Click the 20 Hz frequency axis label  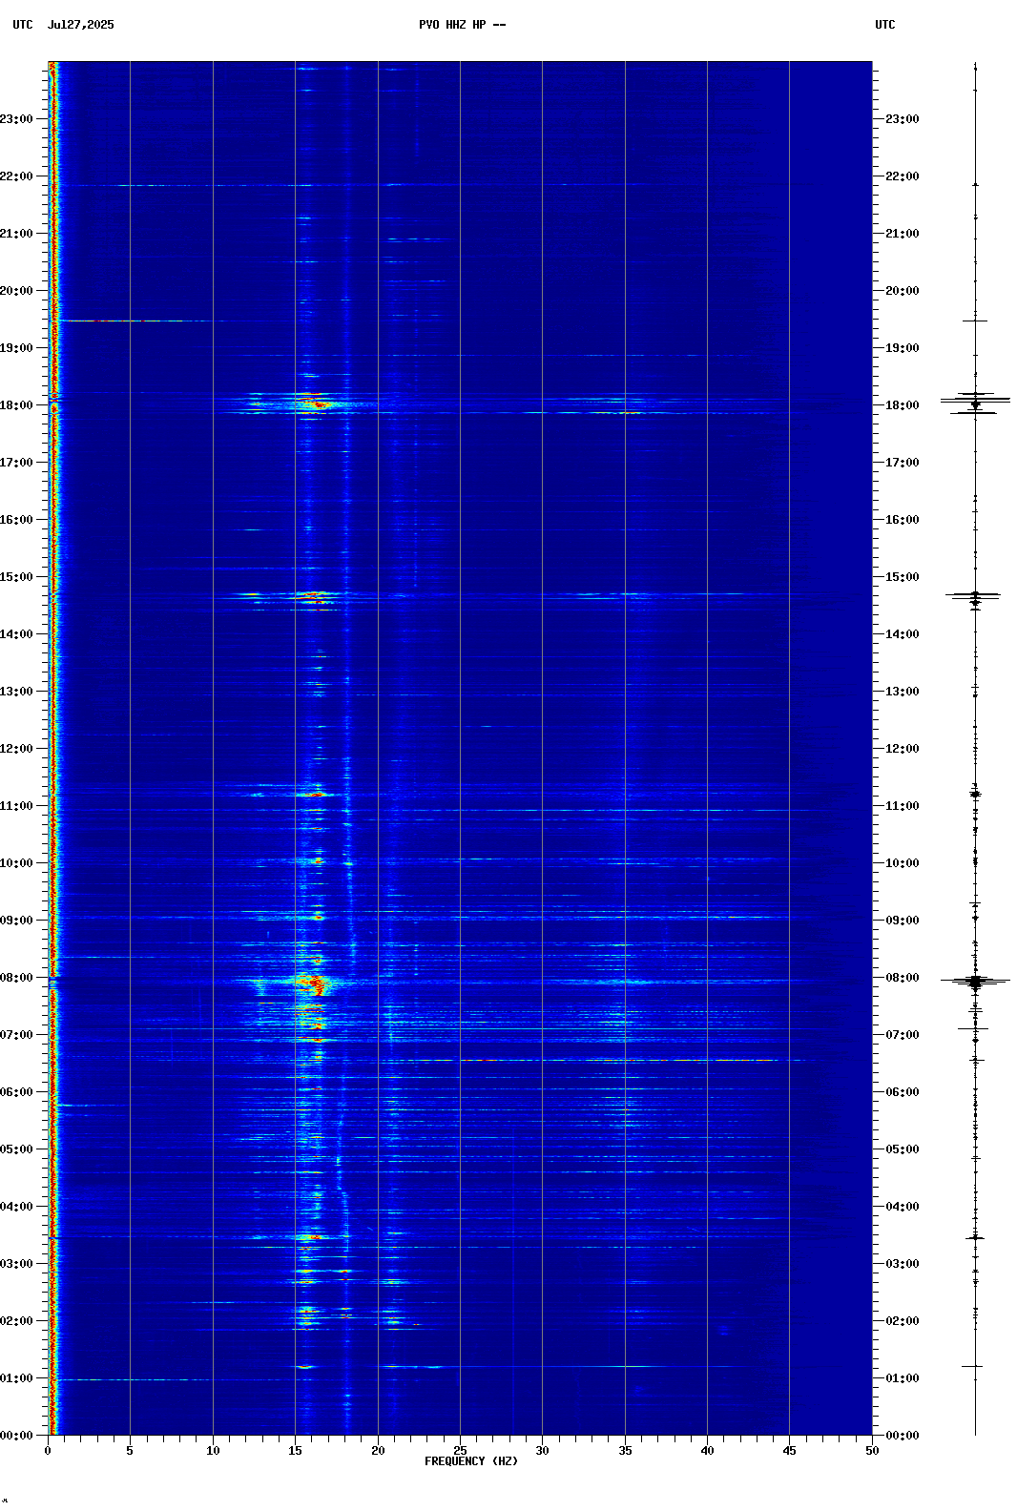coord(378,1451)
